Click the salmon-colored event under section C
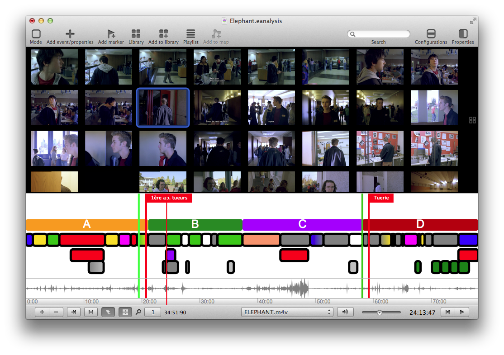Screen dimensions: 504x355 pyautogui.click(x=262, y=240)
